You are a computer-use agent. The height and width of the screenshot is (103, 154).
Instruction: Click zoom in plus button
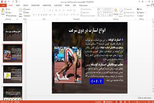(x=145, y=102)
